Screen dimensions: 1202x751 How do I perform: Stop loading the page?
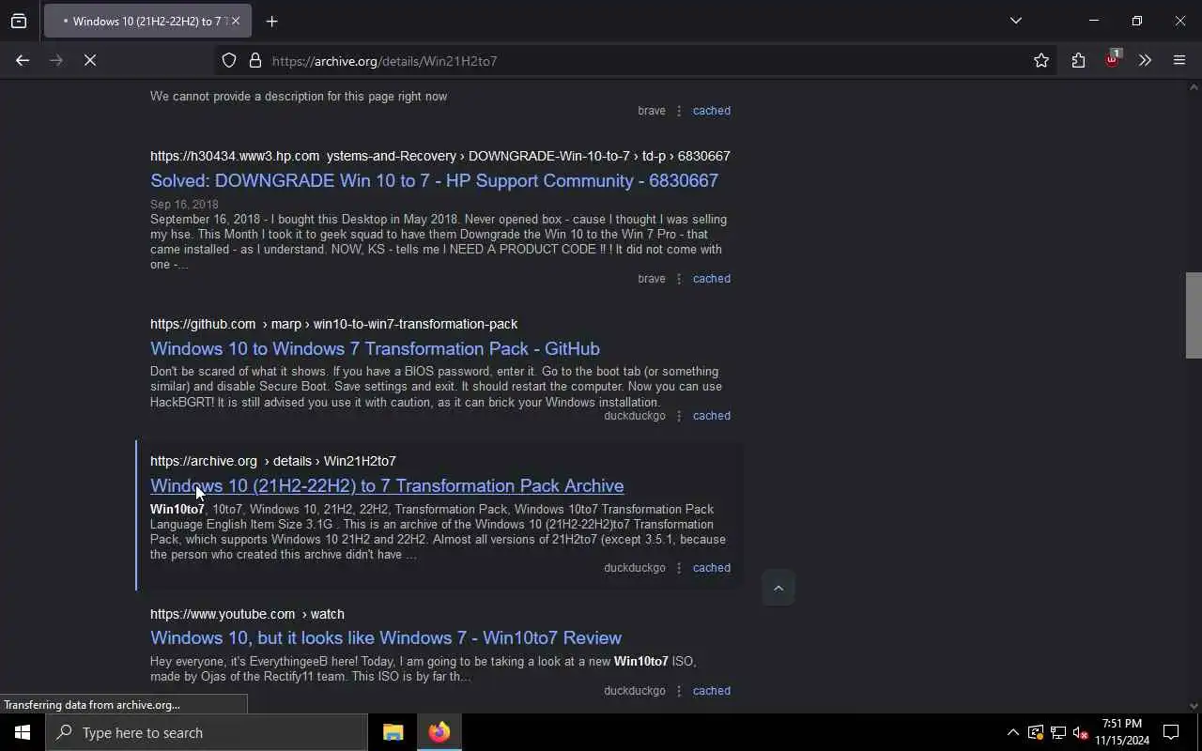pyautogui.click(x=90, y=60)
